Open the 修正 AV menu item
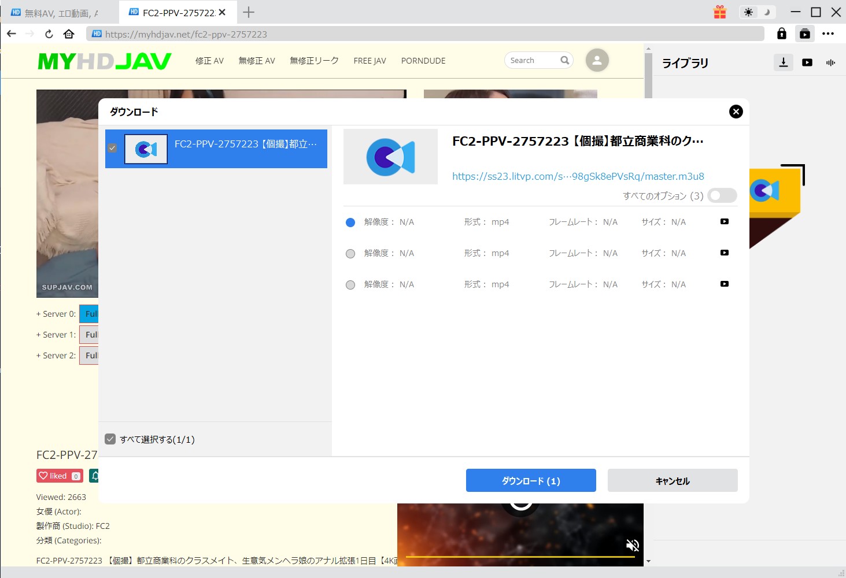Screen dimensions: 846x578 click(209, 61)
